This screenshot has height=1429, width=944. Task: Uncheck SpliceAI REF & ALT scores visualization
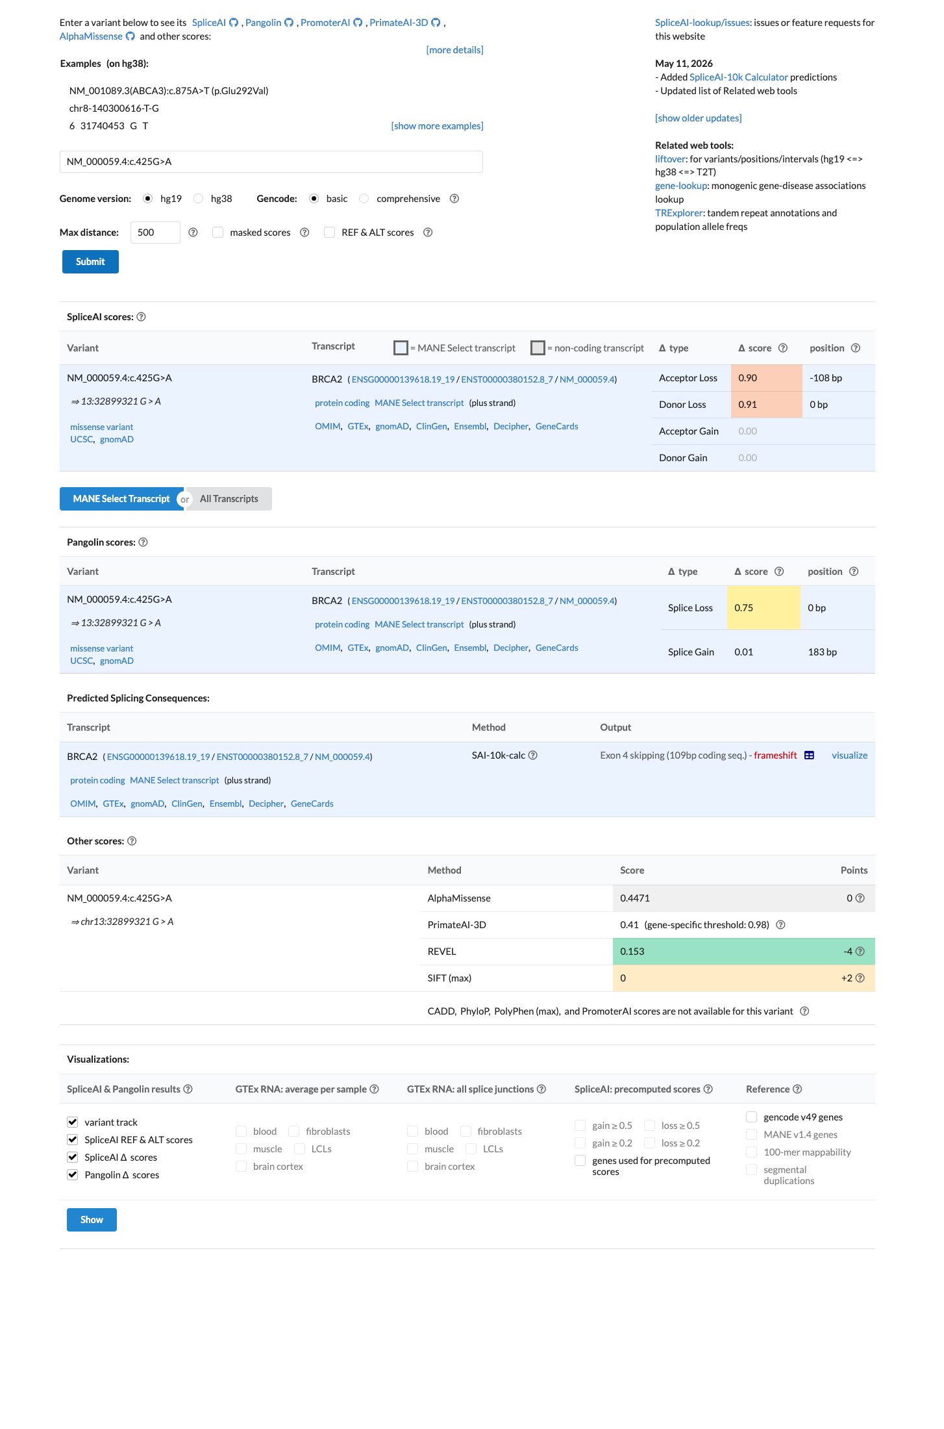click(x=73, y=1139)
